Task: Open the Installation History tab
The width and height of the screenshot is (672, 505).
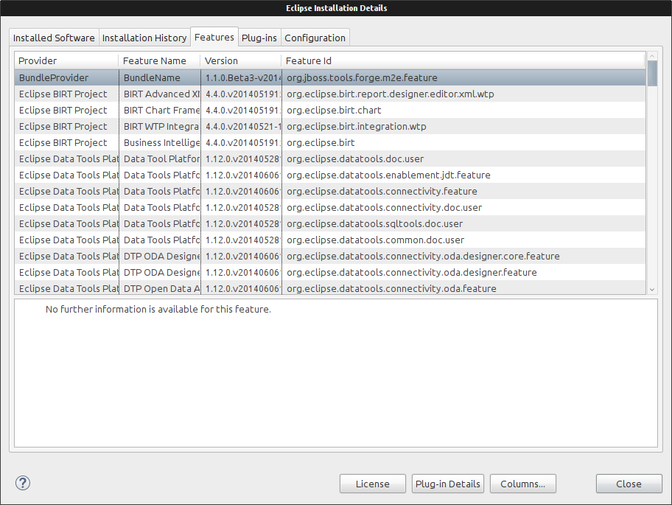Action: tap(144, 38)
